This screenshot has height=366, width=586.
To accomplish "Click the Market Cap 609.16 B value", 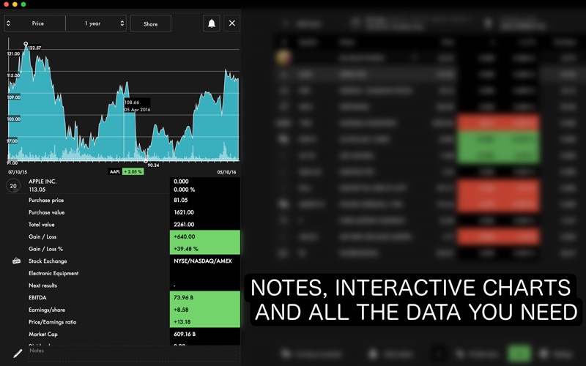I will (x=186, y=334).
